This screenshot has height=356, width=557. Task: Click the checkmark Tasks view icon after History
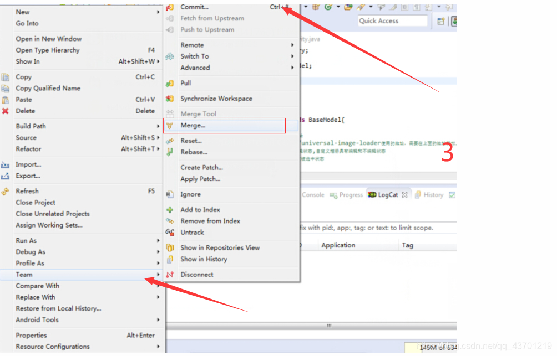point(452,195)
